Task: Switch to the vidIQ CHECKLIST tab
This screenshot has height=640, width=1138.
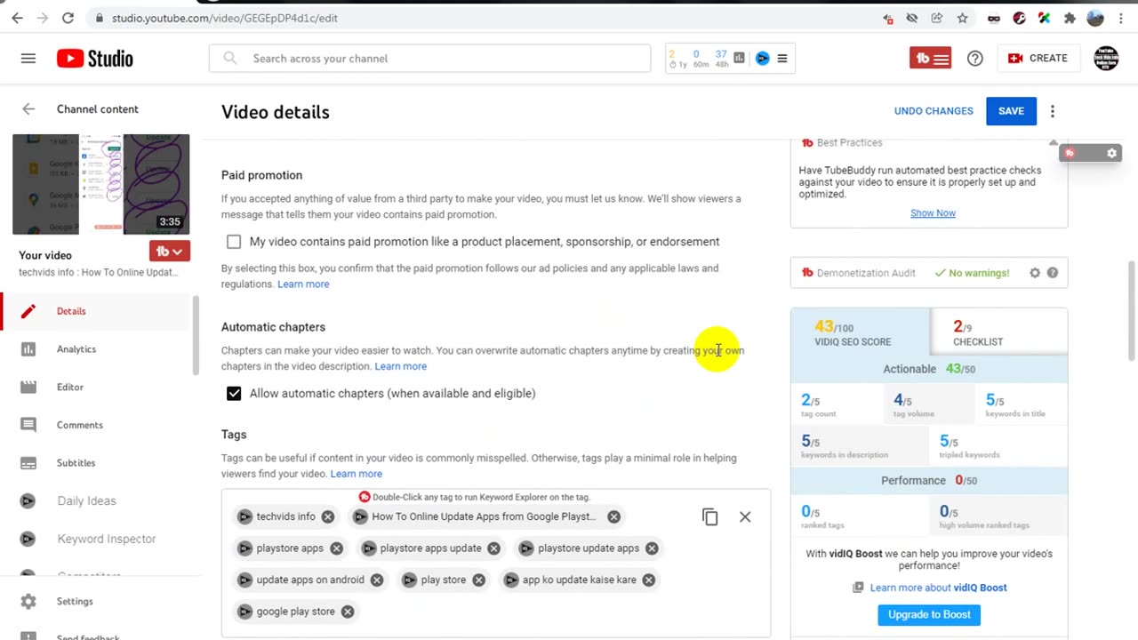Action: tap(998, 332)
